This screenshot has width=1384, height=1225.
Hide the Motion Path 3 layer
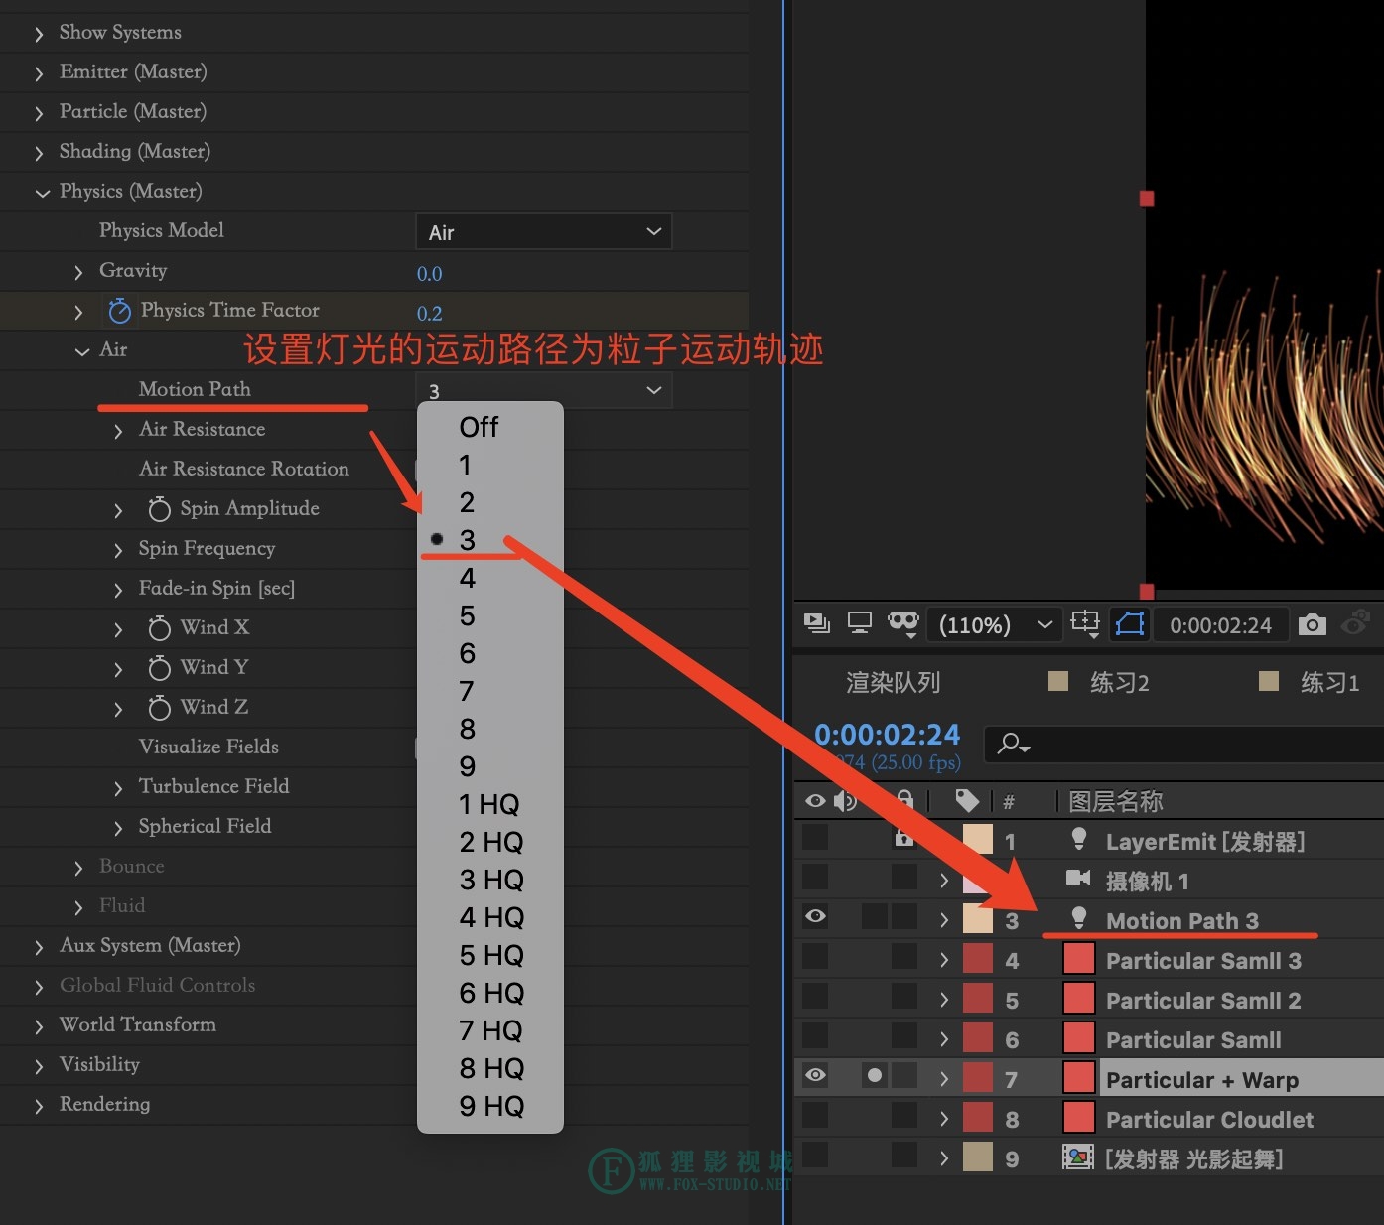[815, 916]
